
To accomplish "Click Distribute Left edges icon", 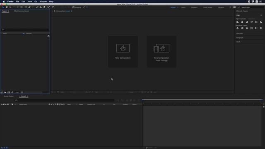I will pos(252,28).
